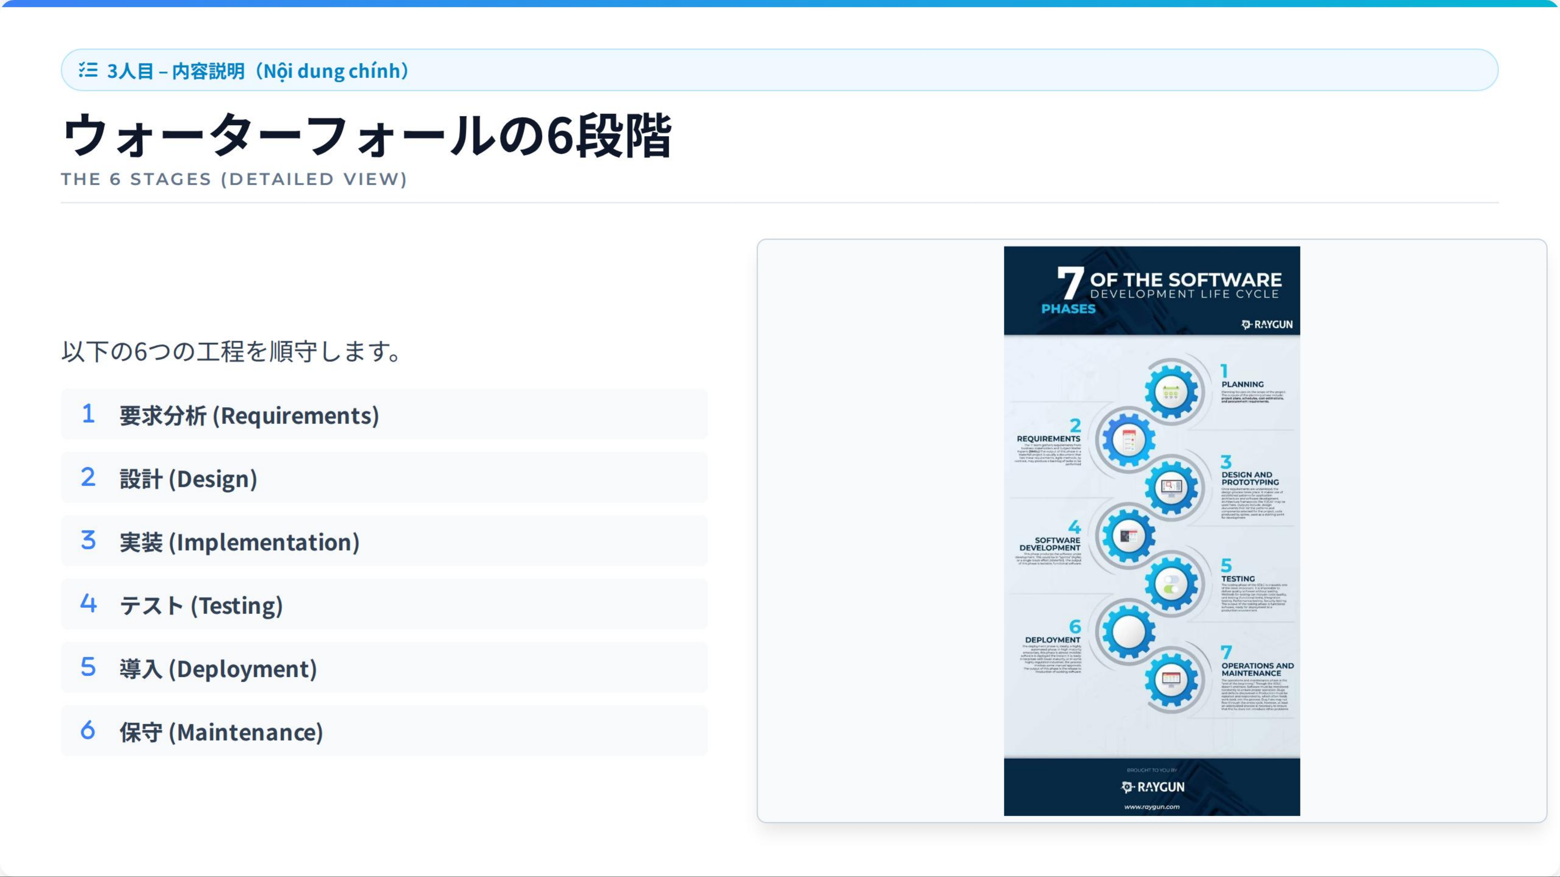Click the Requirements gear icon in infographic
The height and width of the screenshot is (877, 1560).
click(1128, 440)
